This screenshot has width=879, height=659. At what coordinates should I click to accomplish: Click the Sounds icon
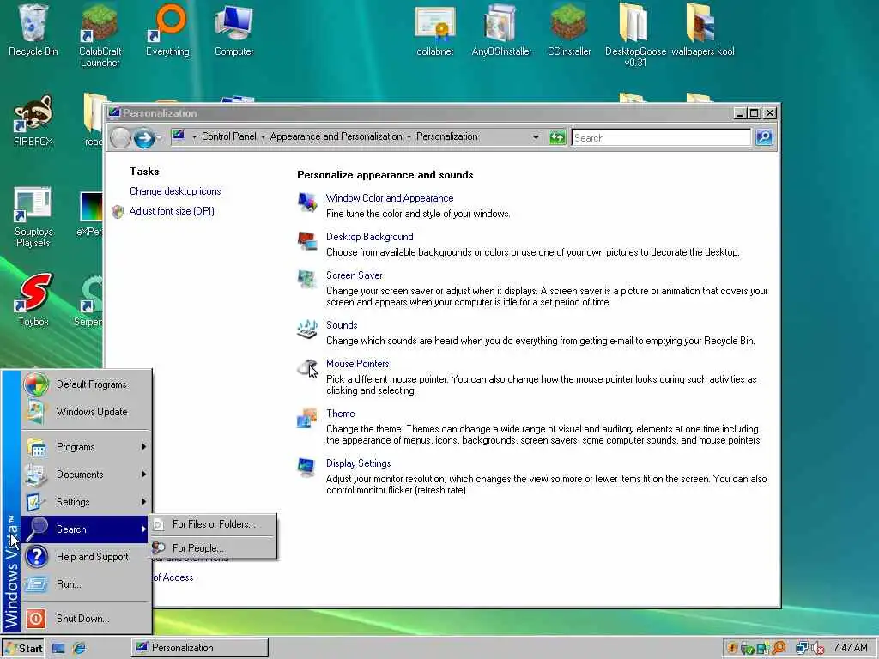(x=307, y=329)
